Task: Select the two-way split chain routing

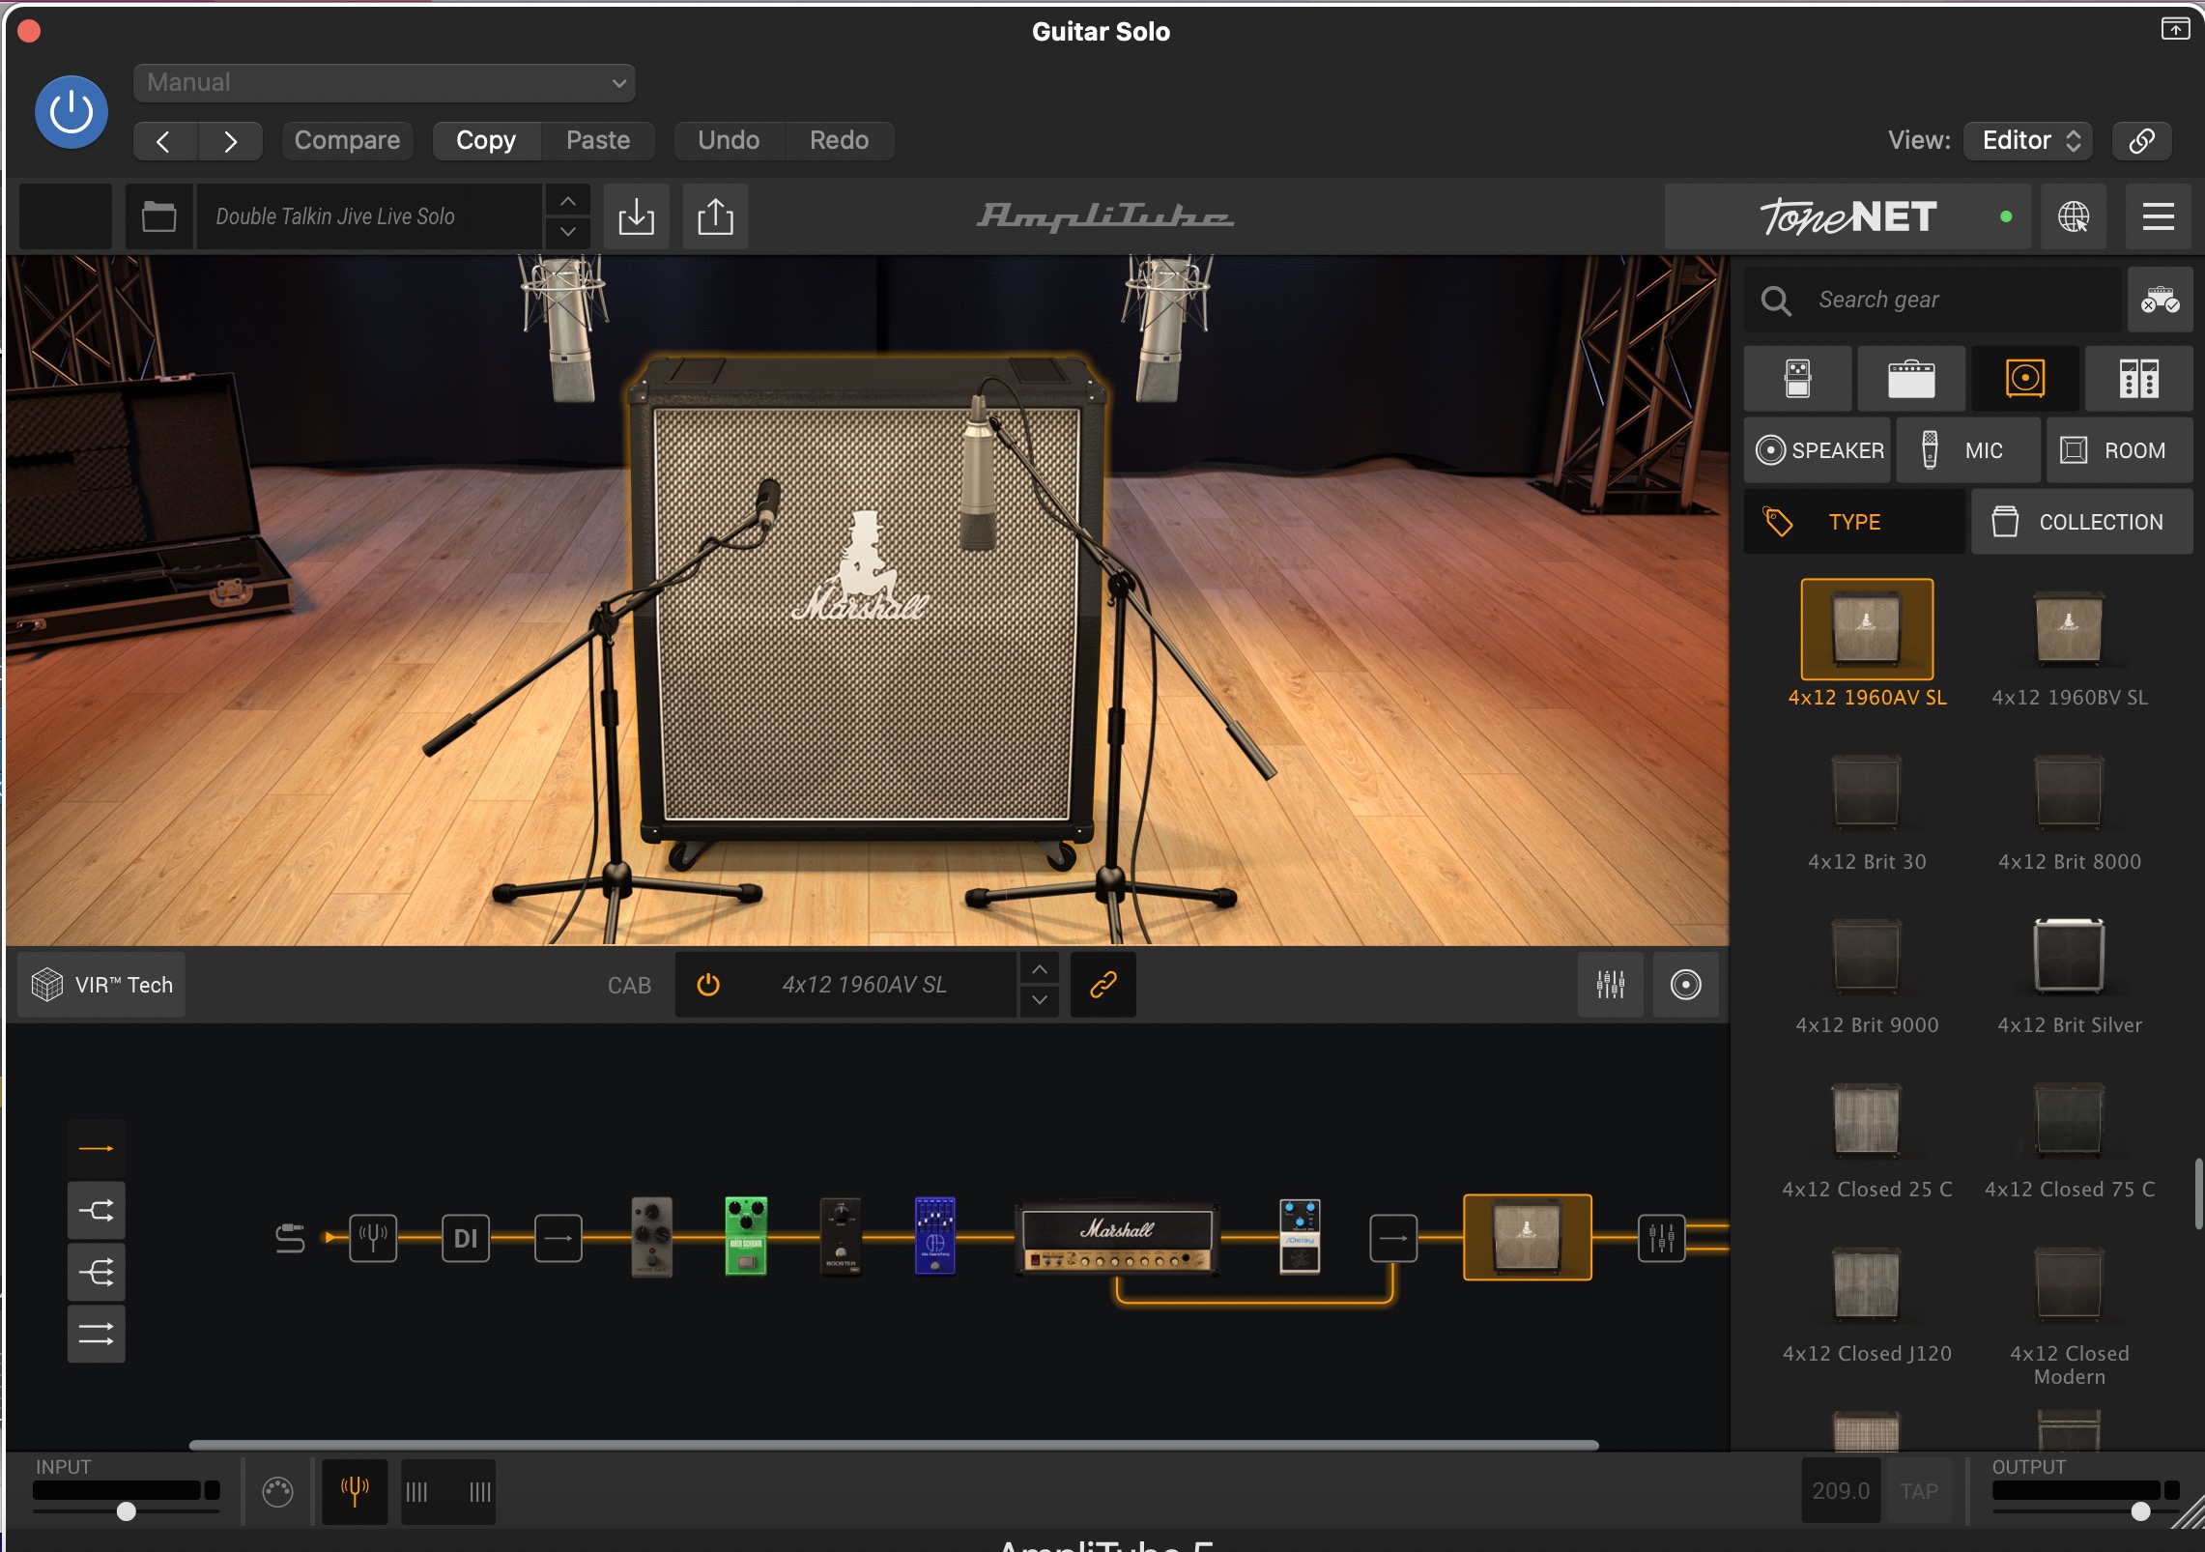Action: pos(96,1210)
